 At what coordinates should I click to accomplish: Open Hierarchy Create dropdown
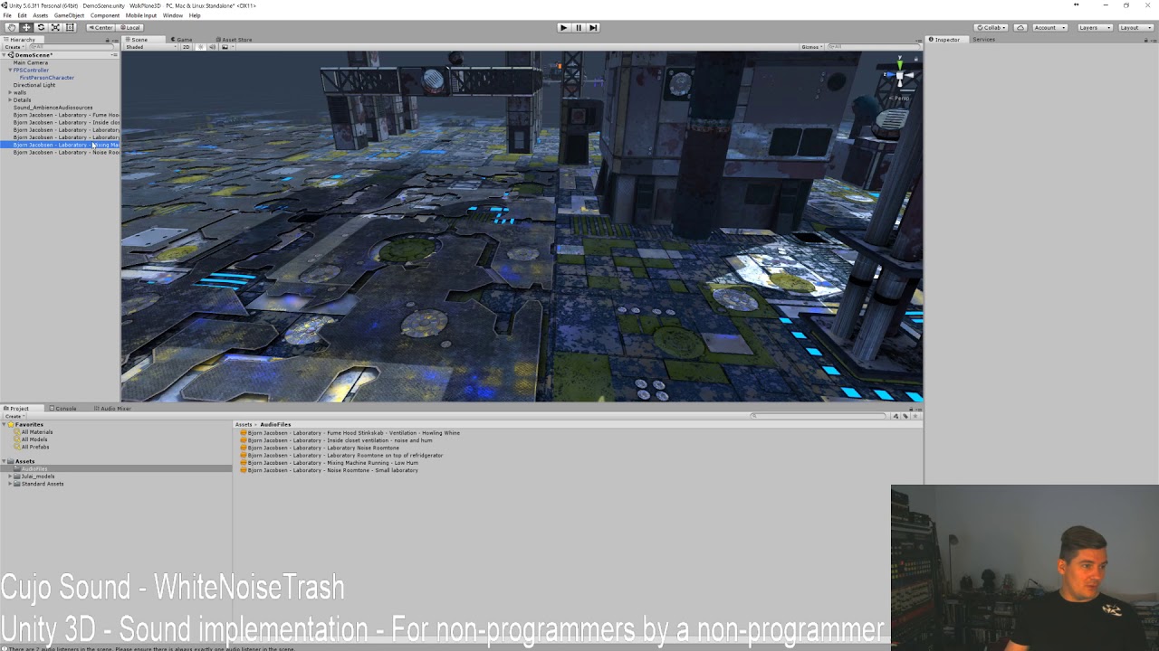pyautogui.click(x=14, y=47)
